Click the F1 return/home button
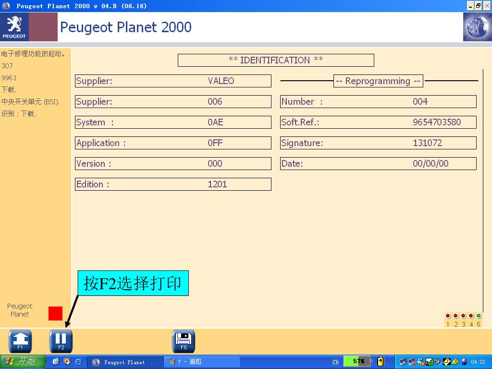The width and height of the screenshot is (492, 369). 20,342
